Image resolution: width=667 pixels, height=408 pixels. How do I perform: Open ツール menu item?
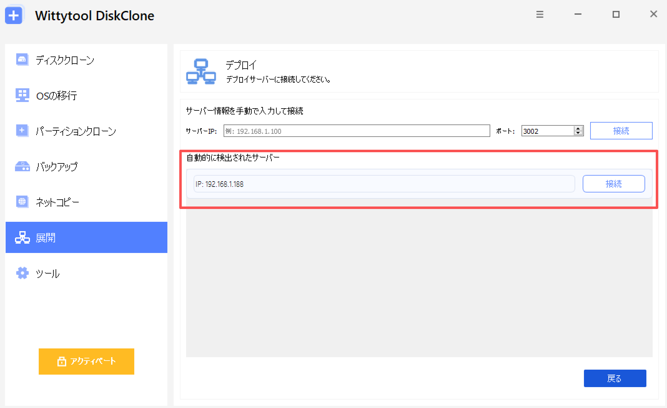86,273
